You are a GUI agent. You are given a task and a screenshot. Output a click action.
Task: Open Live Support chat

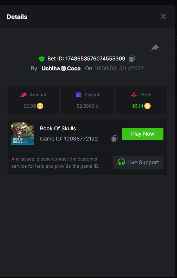click(138, 162)
